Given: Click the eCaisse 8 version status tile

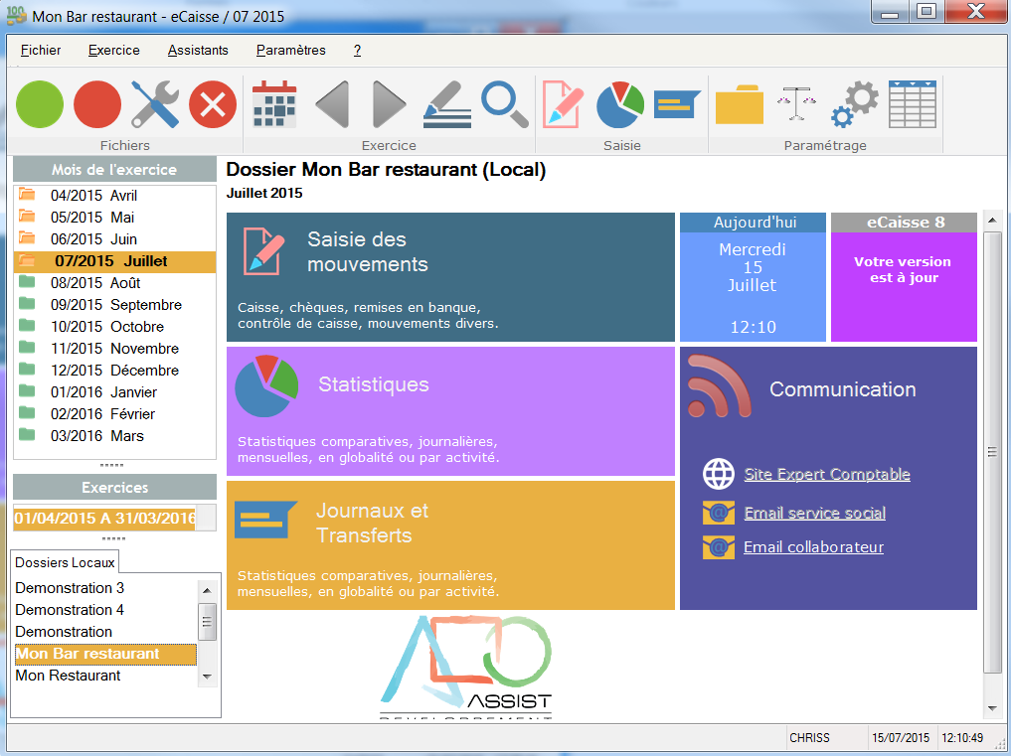Looking at the screenshot, I should pyautogui.click(x=904, y=277).
